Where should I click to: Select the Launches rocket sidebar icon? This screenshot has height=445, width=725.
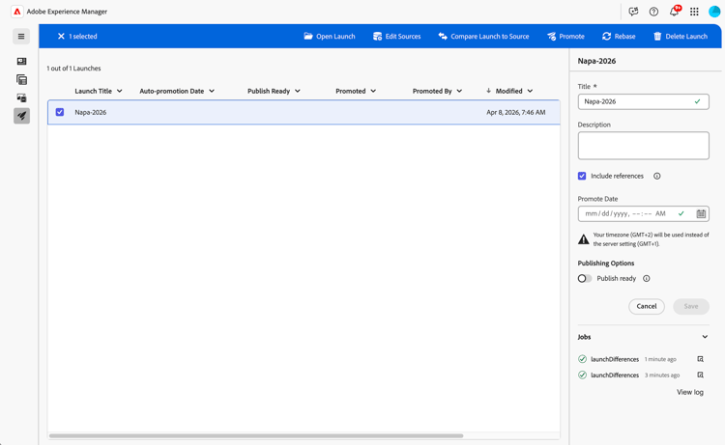(21, 116)
